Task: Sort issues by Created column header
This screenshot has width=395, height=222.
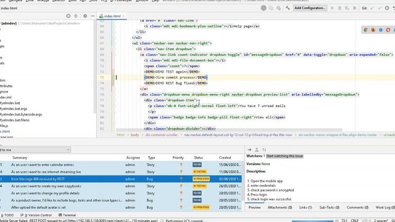Action: (225, 158)
